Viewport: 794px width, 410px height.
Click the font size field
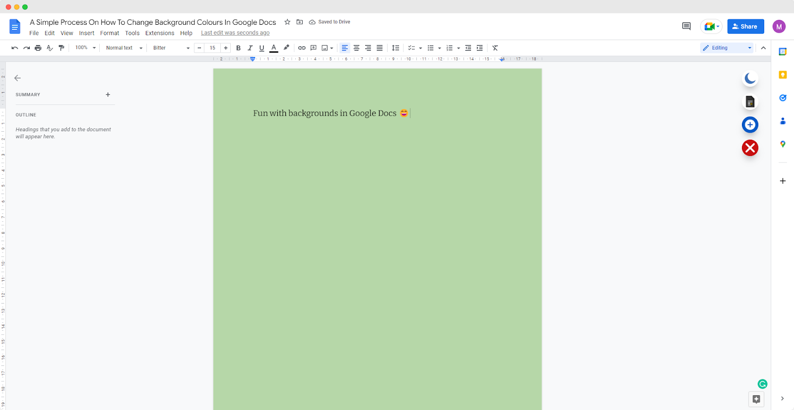212,48
